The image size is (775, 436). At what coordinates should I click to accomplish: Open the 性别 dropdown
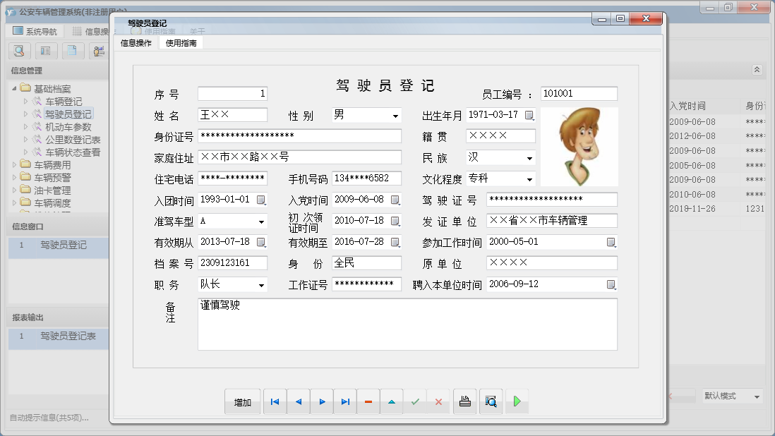click(x=395, y=116)
